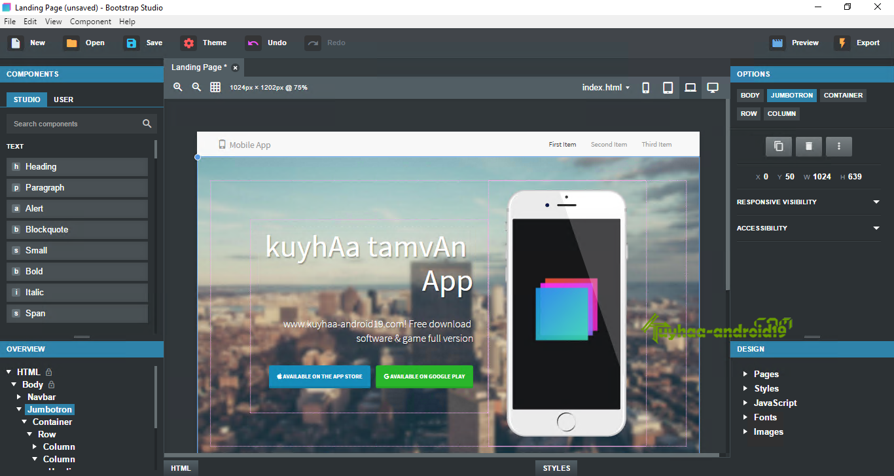This screenshot has height=476, width=894.
Task: Add the Bold text component
Action: pos(77,272)
